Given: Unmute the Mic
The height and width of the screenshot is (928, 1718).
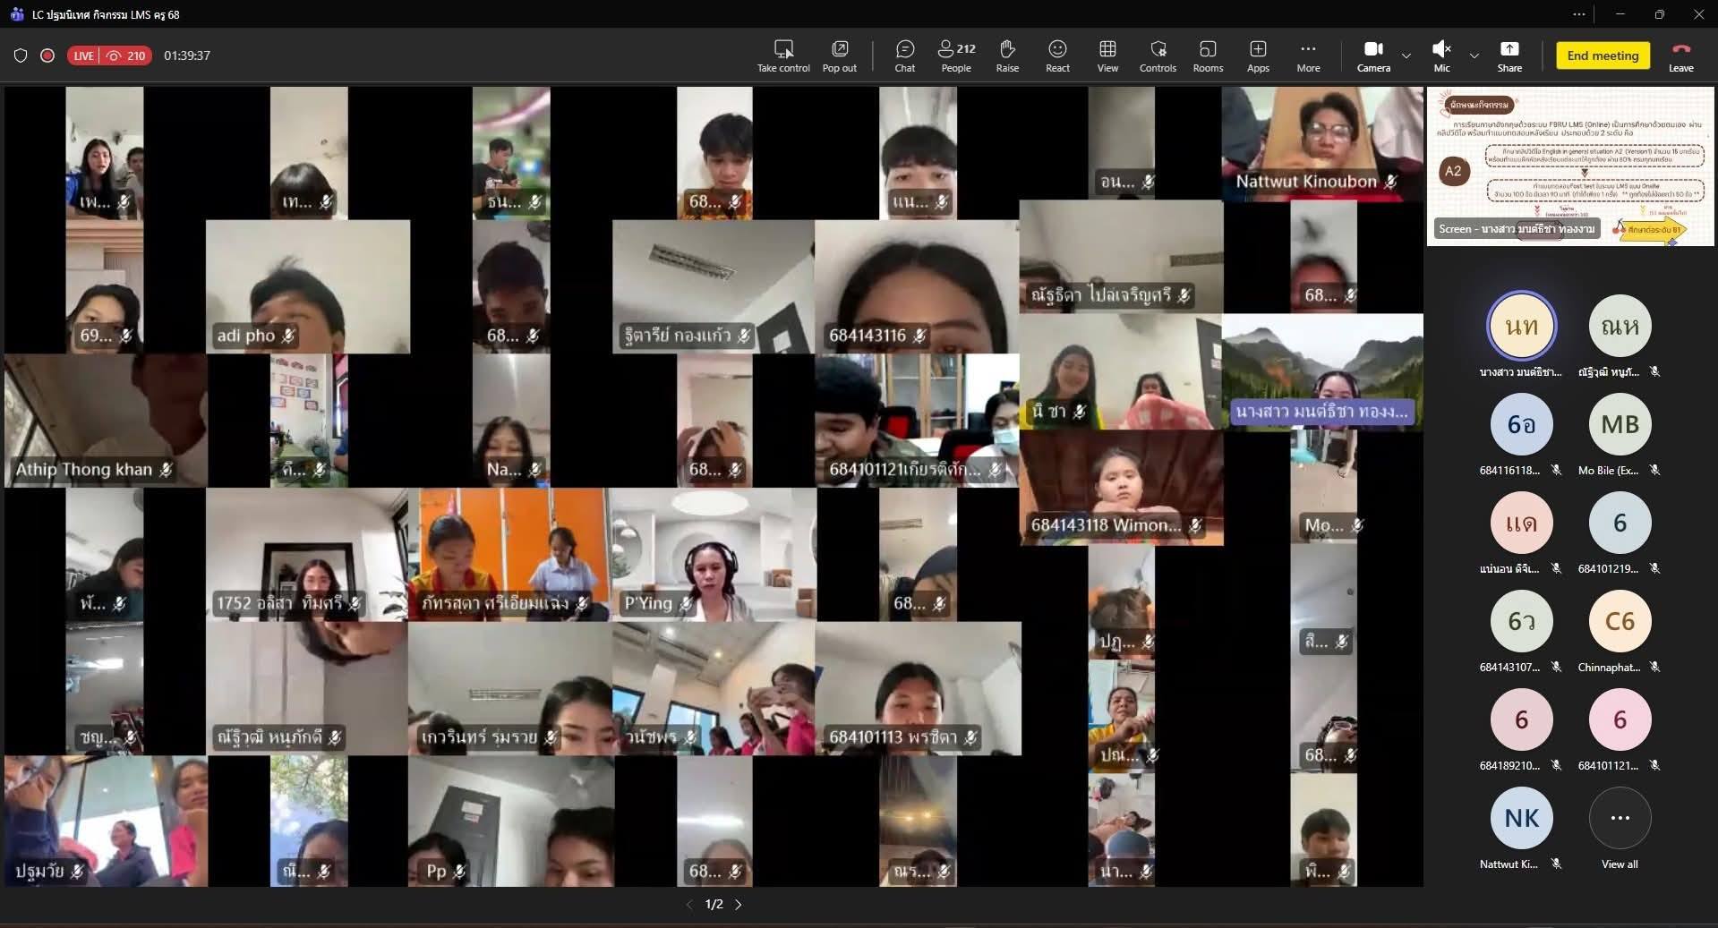Looking at the screenshot, I should point(1441,55).
